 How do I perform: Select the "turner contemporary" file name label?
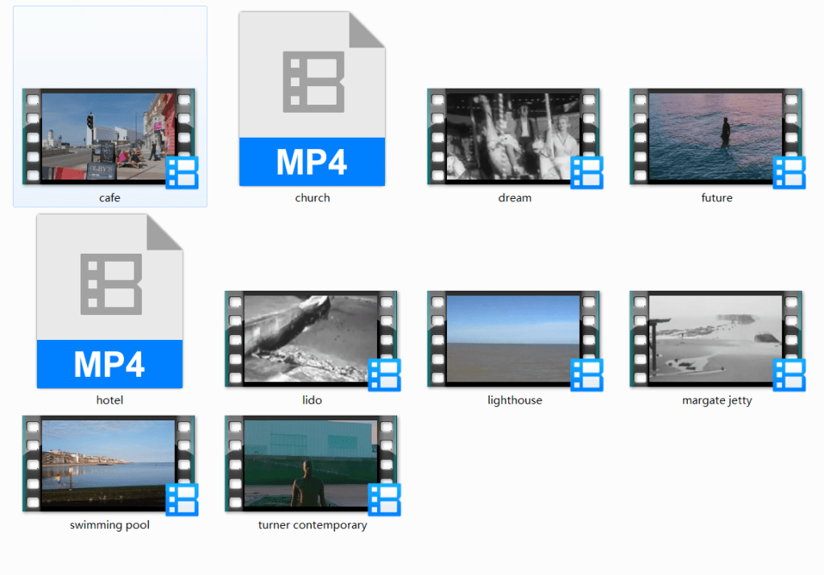click(313, 525)
